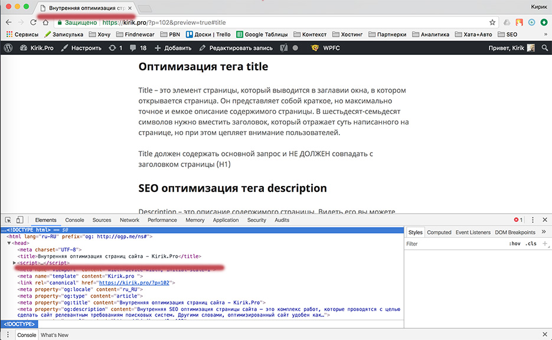Click Настроить customize link in admin bar
Image resolution: width=552 pixels, height=340 pixels.
pyautogui.click(x=81, y=48)
